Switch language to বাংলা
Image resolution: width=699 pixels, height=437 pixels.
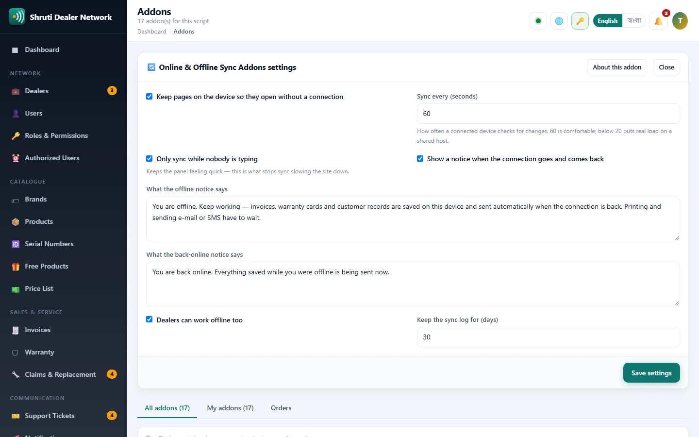(634, 21)
